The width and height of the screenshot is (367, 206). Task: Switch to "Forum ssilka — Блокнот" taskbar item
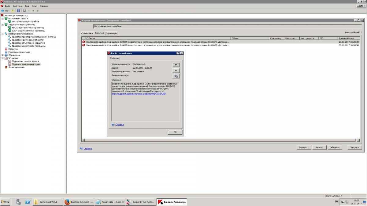[109, 202]
